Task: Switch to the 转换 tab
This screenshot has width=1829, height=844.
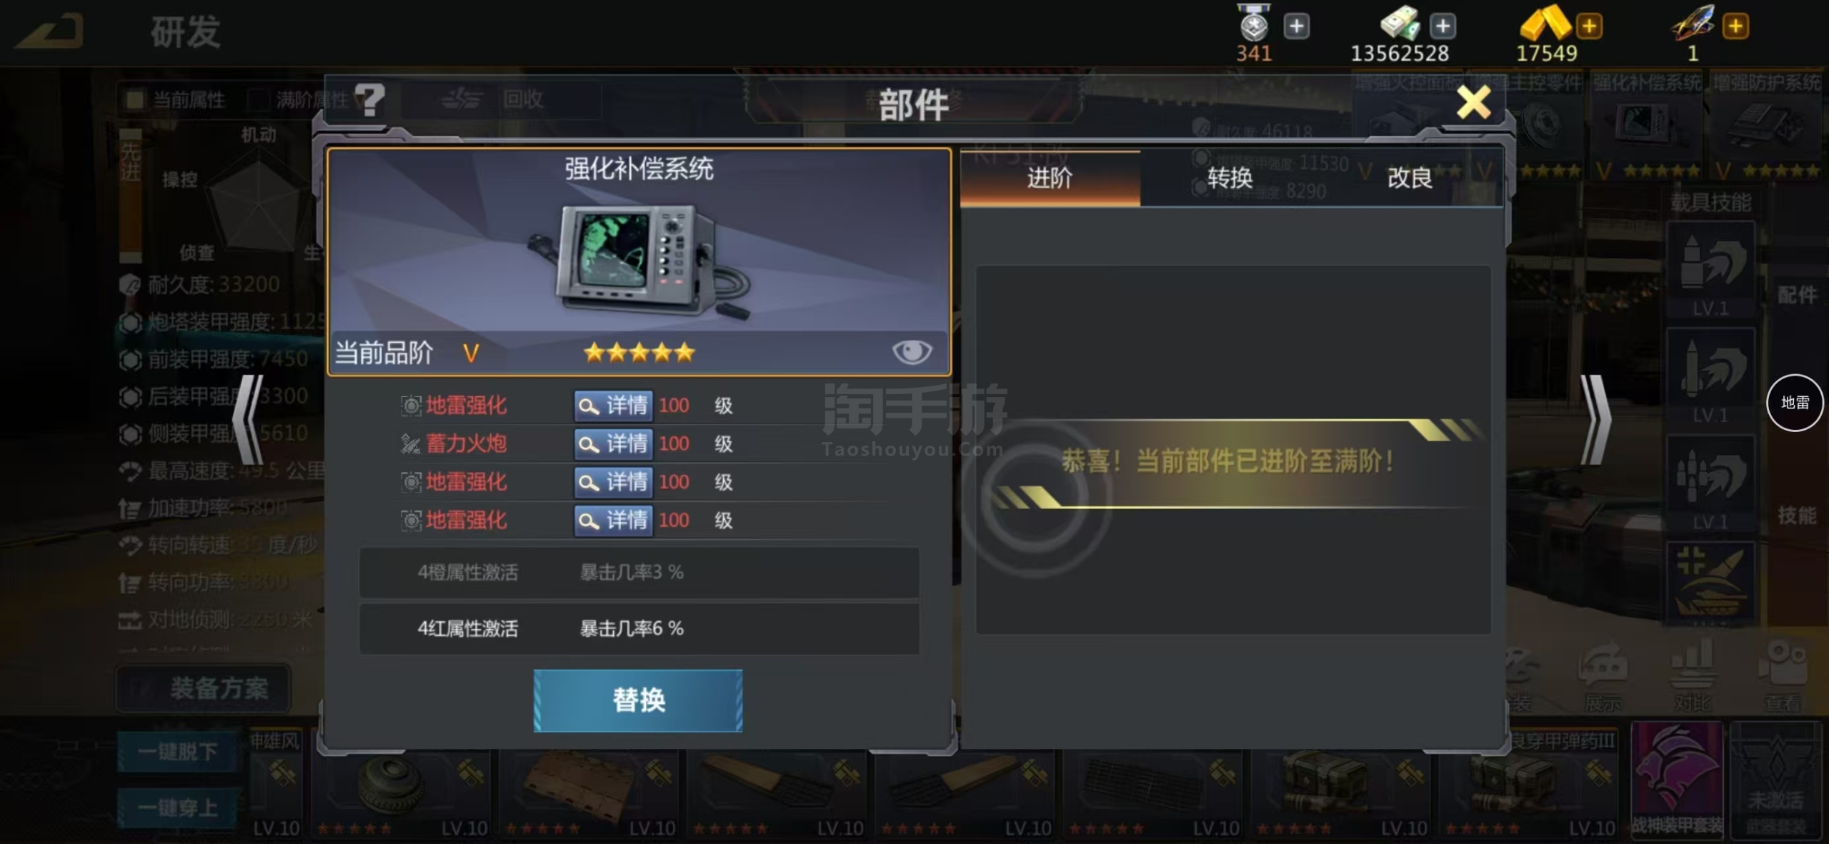Action: pyautogui.click(x=1230, y=178)
